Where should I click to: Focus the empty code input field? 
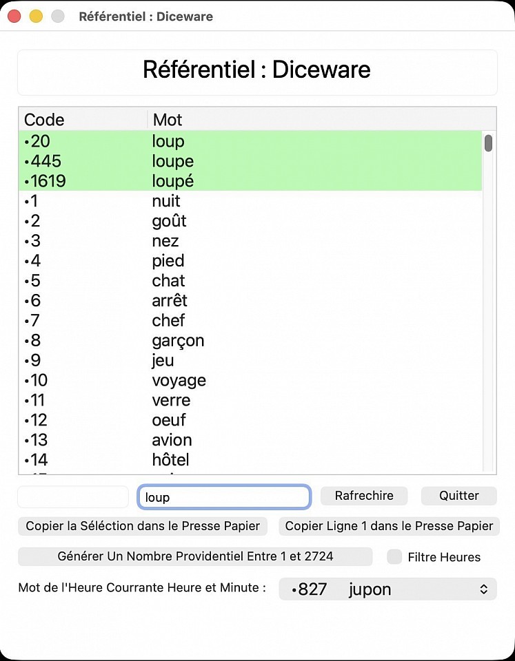coord(73,496)
